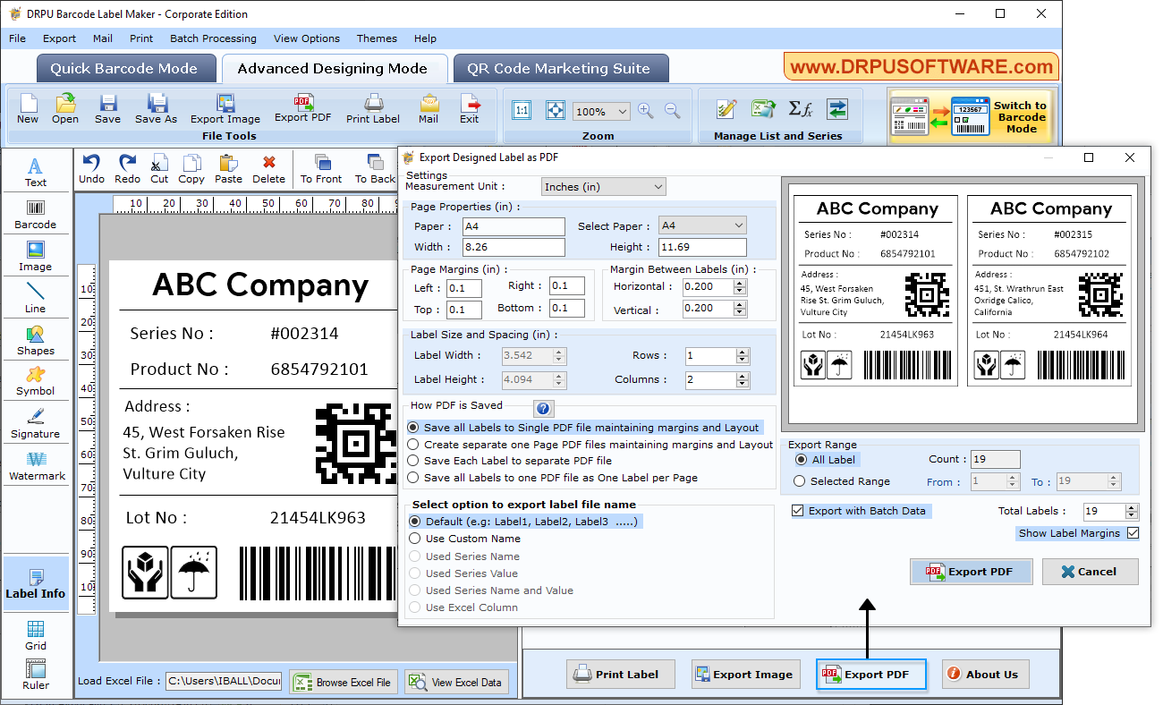The height and width of the screenshot is (705, 1163).
Task: Click Browse Excel File
Action: tap(344, 681)
